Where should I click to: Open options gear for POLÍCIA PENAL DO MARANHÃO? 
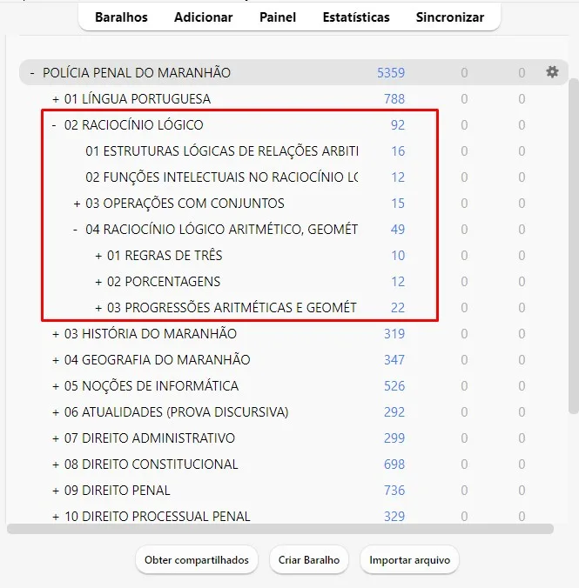tap(552, 71)
